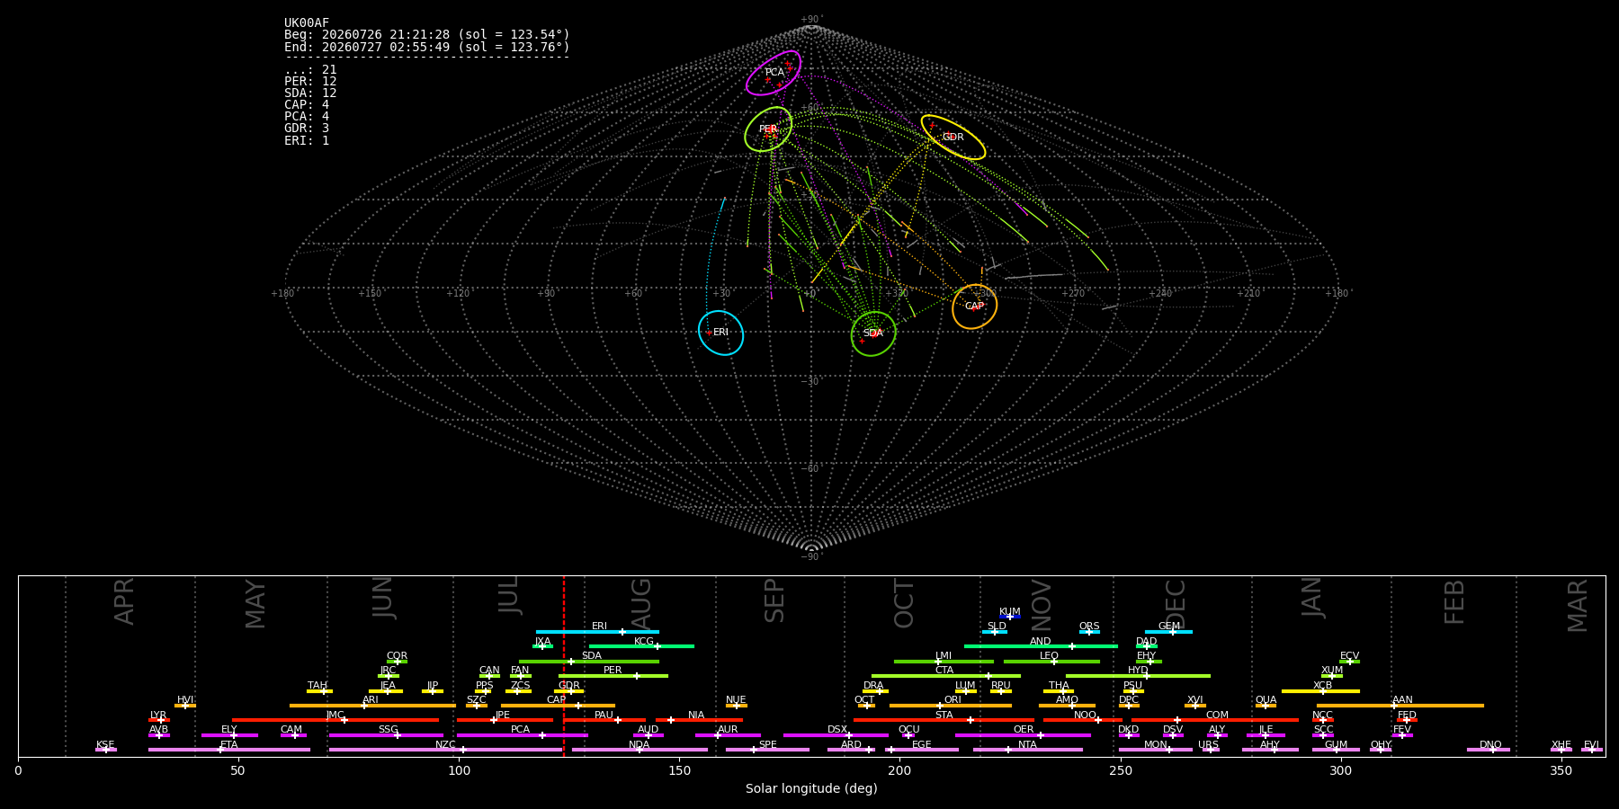Click the LYR shower bar in timeline

point(159,720)
